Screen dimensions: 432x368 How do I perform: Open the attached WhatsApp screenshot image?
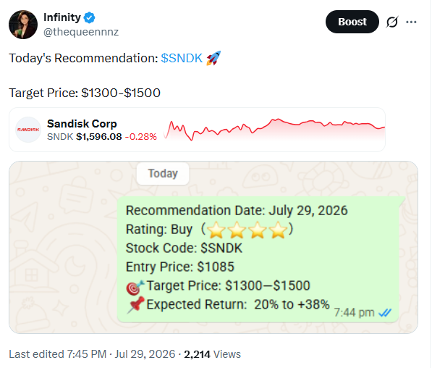click(x=213, y=247)
